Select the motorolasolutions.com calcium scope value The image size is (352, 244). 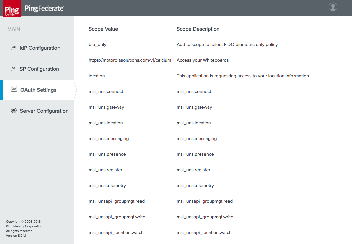point(130,60)
